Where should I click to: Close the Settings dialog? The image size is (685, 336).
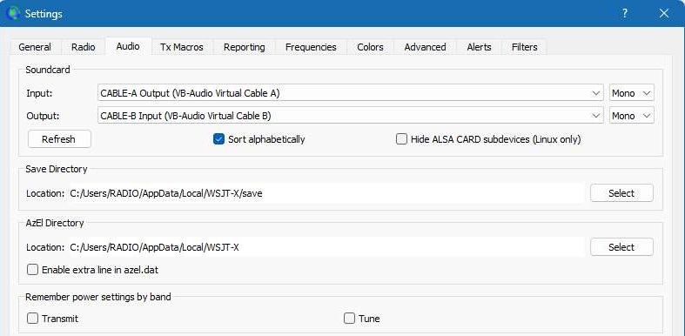[664, 14]
